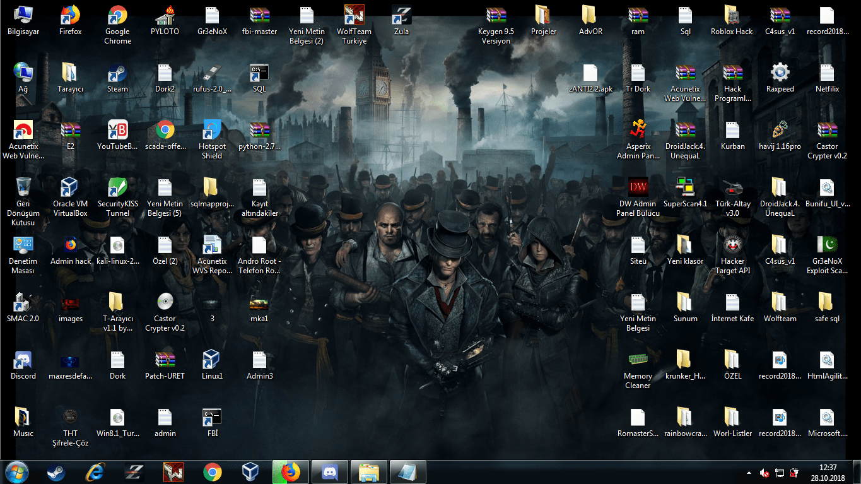
Task: Open Windows Explorer from the taskbar
Action: point(368,471)
